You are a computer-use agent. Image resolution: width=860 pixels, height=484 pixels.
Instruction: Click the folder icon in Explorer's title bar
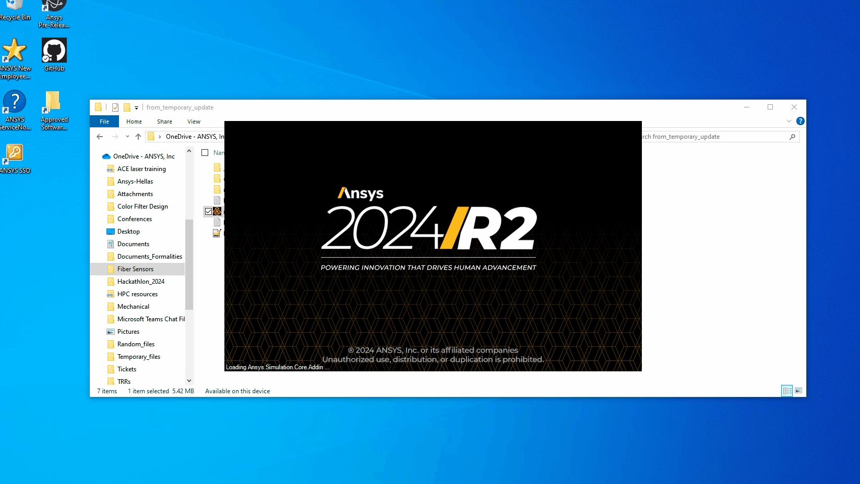[98, 107]
